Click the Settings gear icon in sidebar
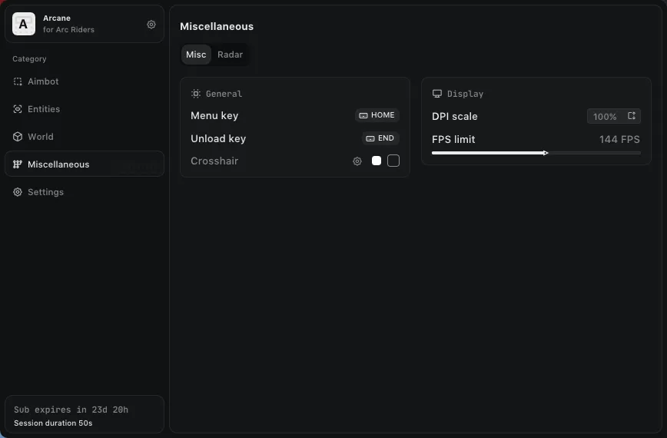 (18, 192)
